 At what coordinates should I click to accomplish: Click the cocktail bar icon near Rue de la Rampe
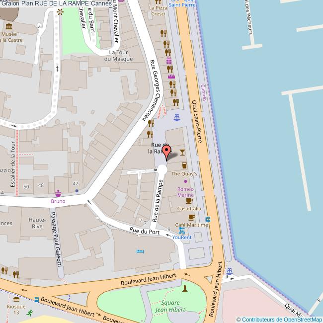182,152
